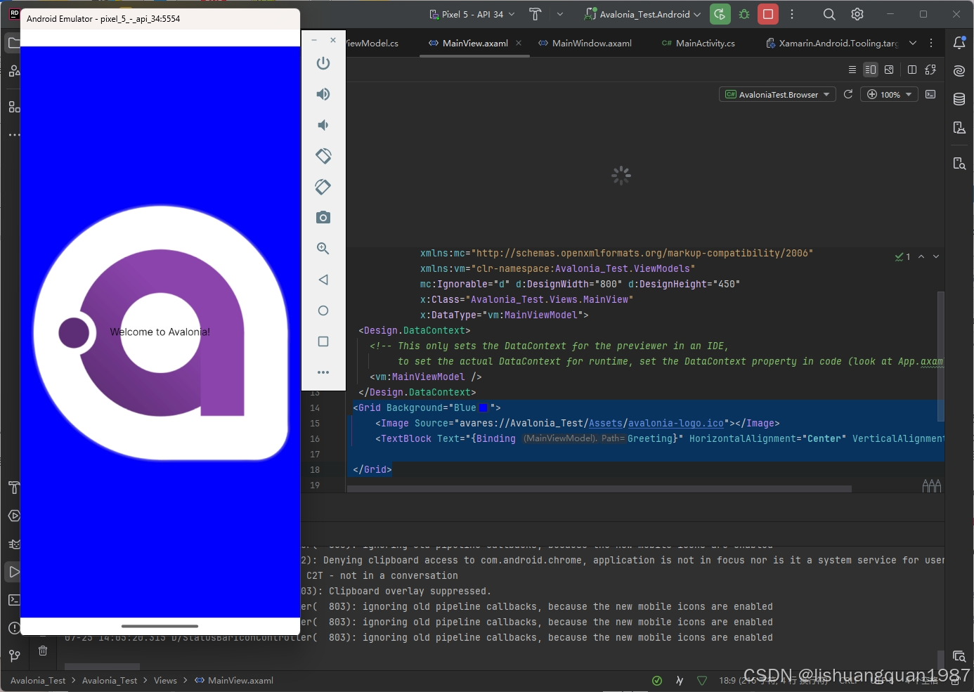974x692 pixels.
Task: Take an emulator screenshot with camera icon
Action: [x=323, y=218]
